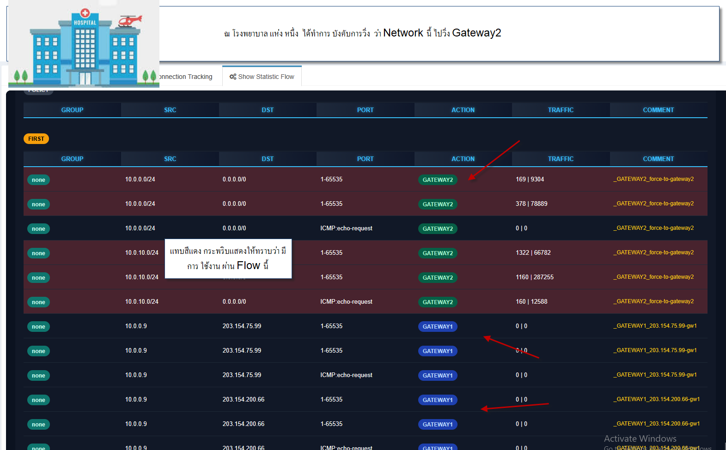726x450 pixels.
Task: Click ICMP:echo-request in the 160 | 12588 row
Action: 346,301
